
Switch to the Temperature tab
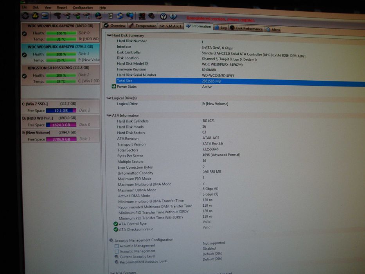pos(143,25)
